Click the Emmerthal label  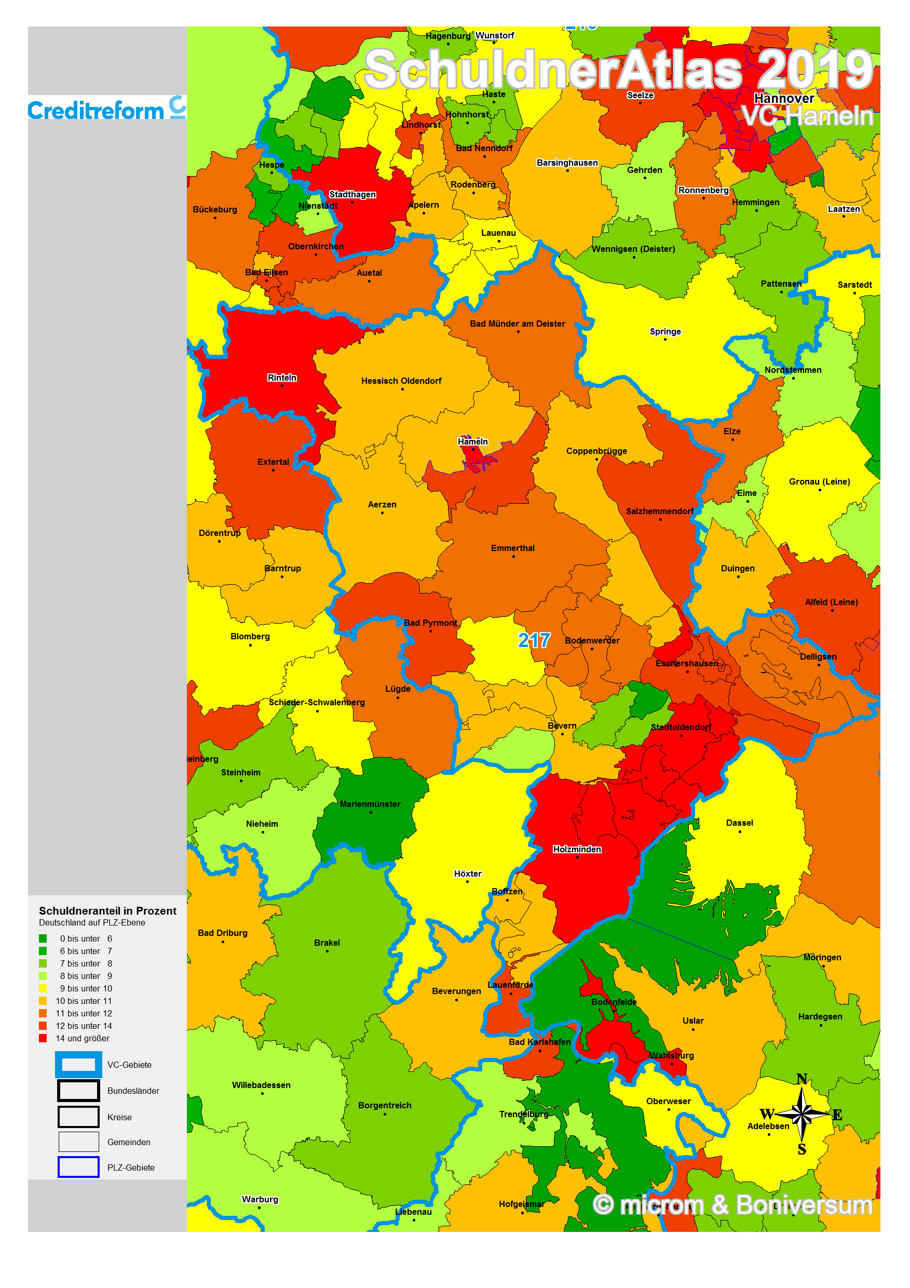pyautogui.click(x=512, y=547)
